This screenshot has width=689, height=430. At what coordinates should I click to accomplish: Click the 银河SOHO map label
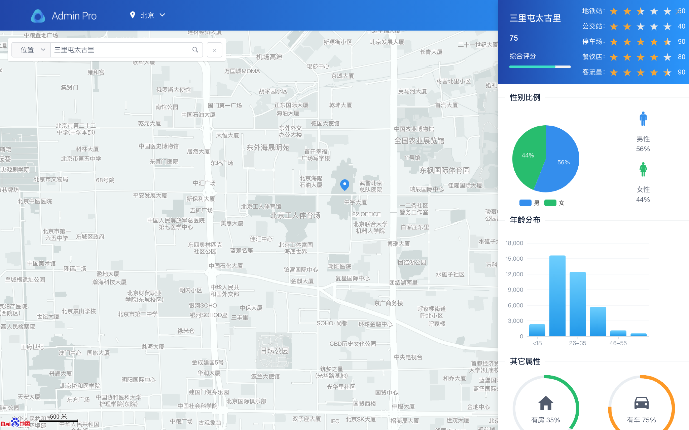click(x=203, y=305)
